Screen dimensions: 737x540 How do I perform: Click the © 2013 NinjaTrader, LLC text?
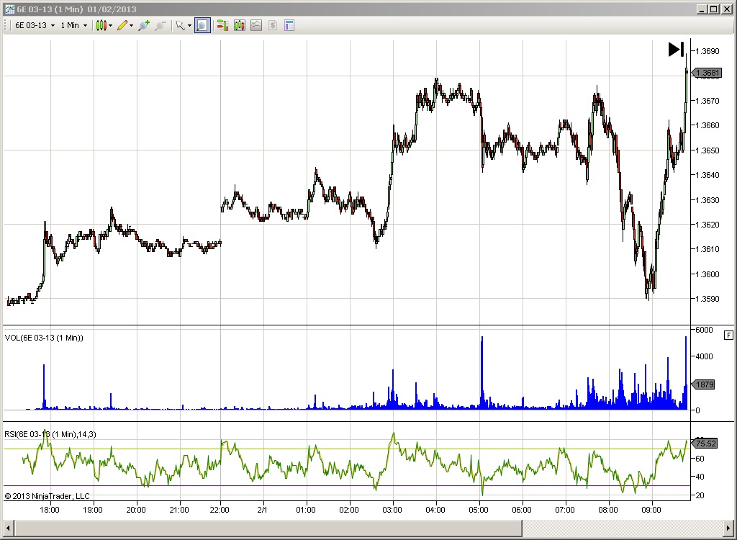pyautogui.click(x=47, y=496)
